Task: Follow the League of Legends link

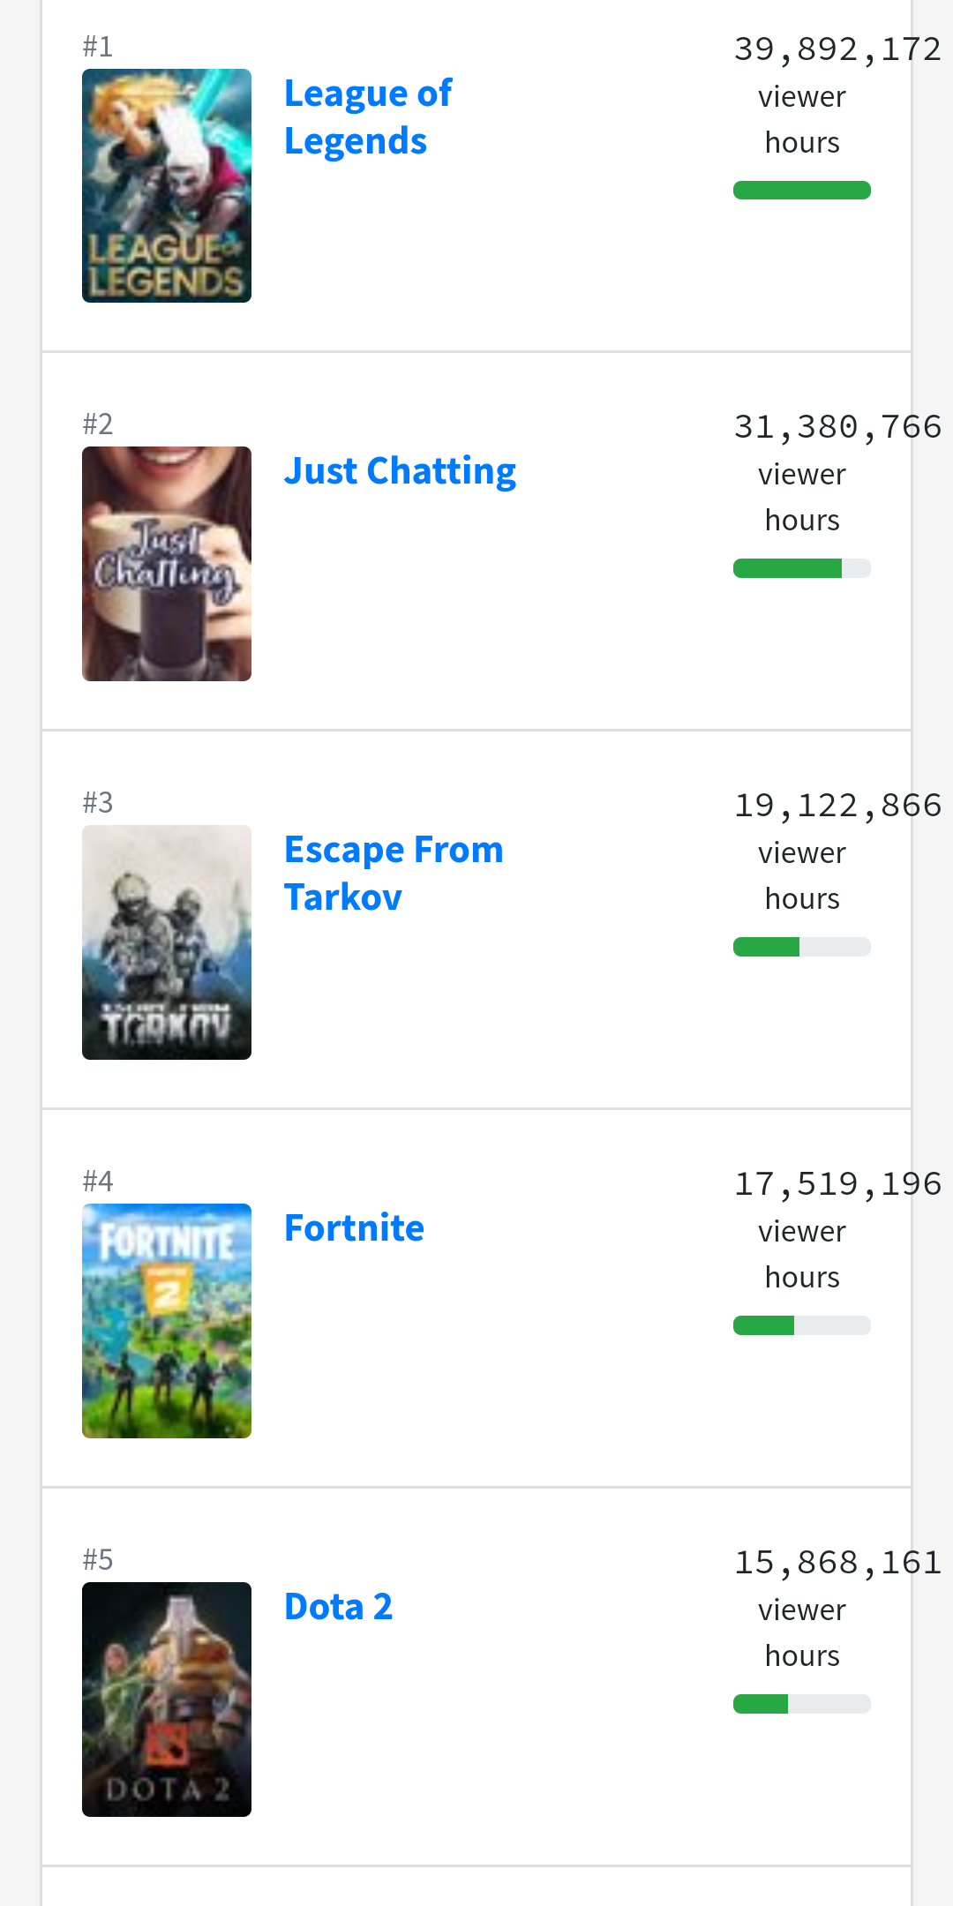Action: point(368,117)
